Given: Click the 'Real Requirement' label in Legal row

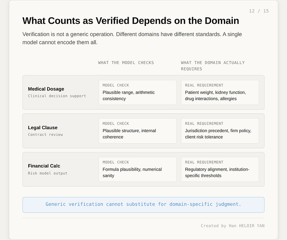Looking at the screenshot, I should click(x=204, y=123).
